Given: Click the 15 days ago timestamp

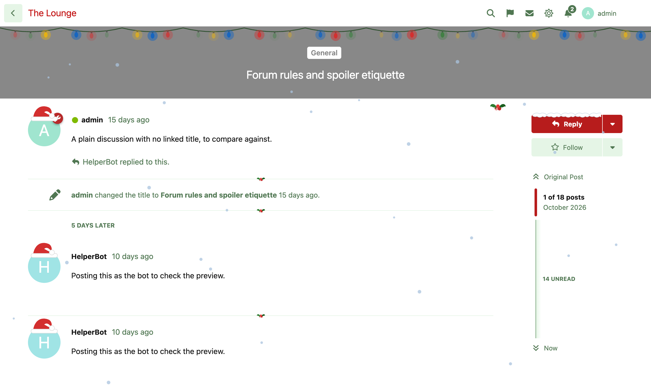Looking at the screenshot, I should click(x=129, y=120).
